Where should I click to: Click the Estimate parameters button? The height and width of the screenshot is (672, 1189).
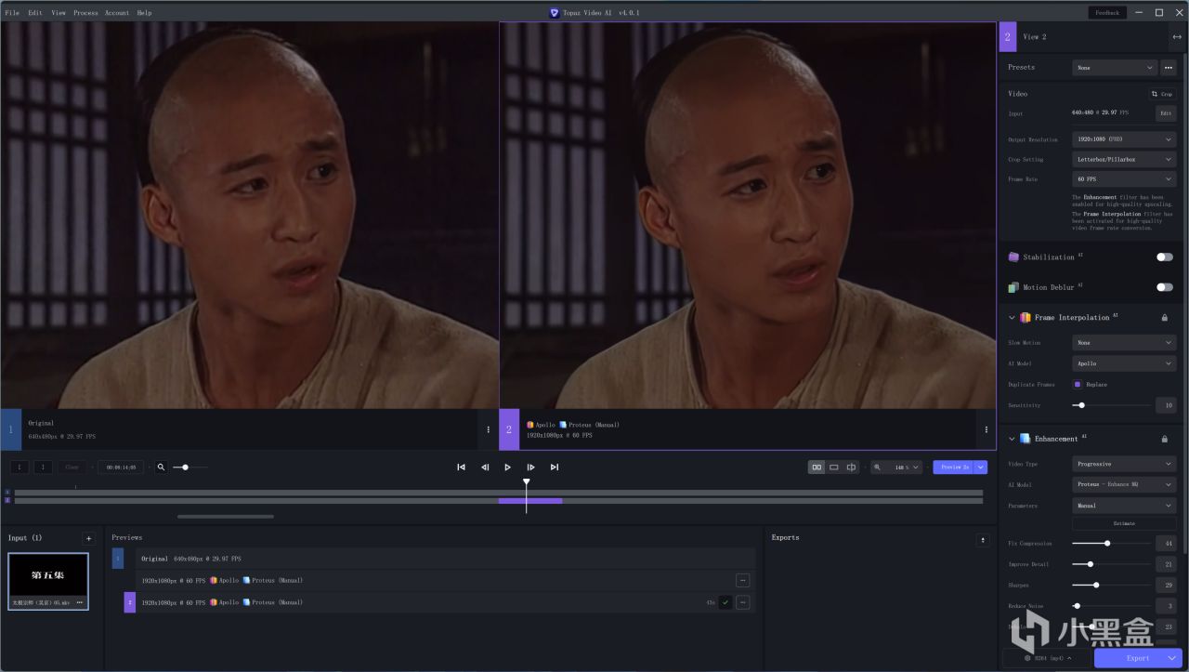pyautogui.click(x=1124, y=524)
